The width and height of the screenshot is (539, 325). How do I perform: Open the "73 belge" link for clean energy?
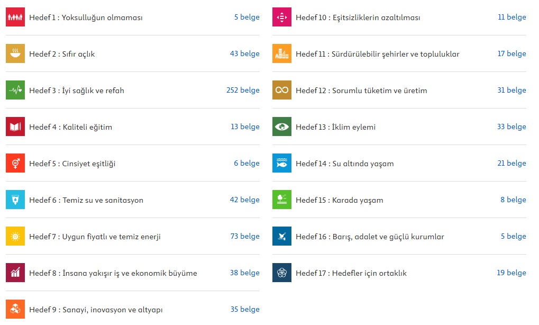coord(245,236)
